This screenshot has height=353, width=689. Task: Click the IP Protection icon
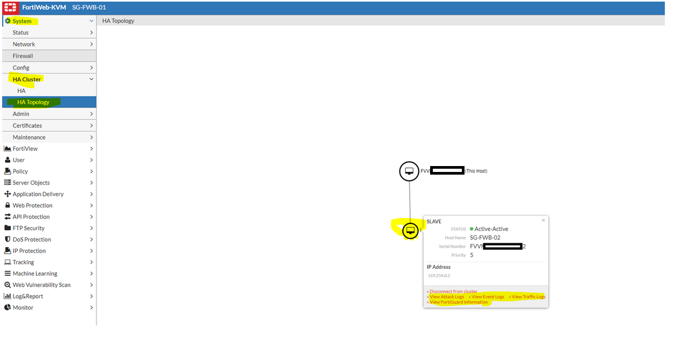[x=8, y=251]
